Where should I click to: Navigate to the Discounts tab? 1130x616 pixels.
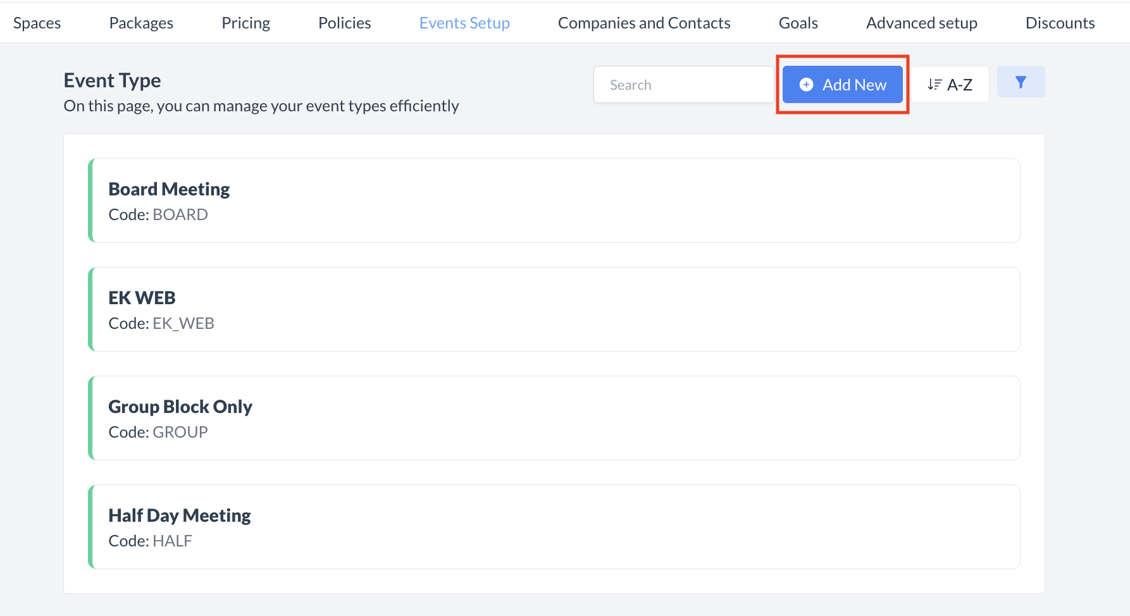pyautogui.click(x=1060, y=22)
